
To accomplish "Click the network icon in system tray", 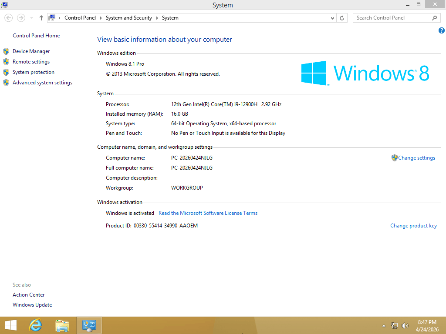I will coord(395,325).
